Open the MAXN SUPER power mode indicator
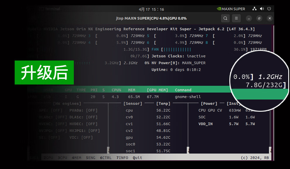This screenshot has height=169, width=290. coord(231,9)
